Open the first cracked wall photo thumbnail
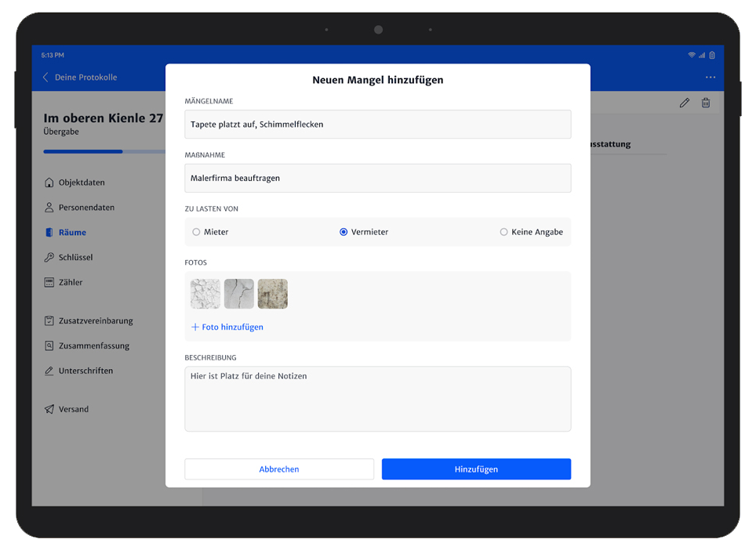This screenshot has height=550, width=756. click(x=205, y=294)
